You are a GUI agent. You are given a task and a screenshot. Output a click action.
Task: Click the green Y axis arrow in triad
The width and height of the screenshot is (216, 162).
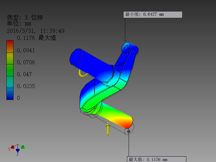tap(23, 147)
